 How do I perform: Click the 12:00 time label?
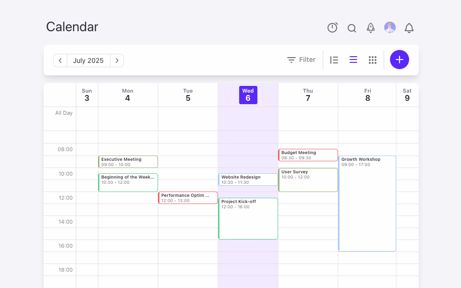pos(65,198)
